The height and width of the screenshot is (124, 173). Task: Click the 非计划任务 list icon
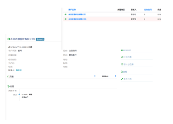point(122,64)
